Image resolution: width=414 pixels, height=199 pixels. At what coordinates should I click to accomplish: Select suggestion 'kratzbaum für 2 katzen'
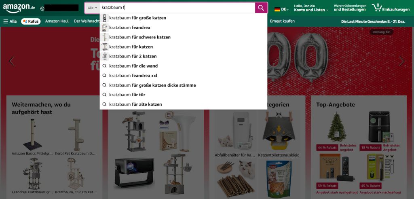click(x=184, y=56)
